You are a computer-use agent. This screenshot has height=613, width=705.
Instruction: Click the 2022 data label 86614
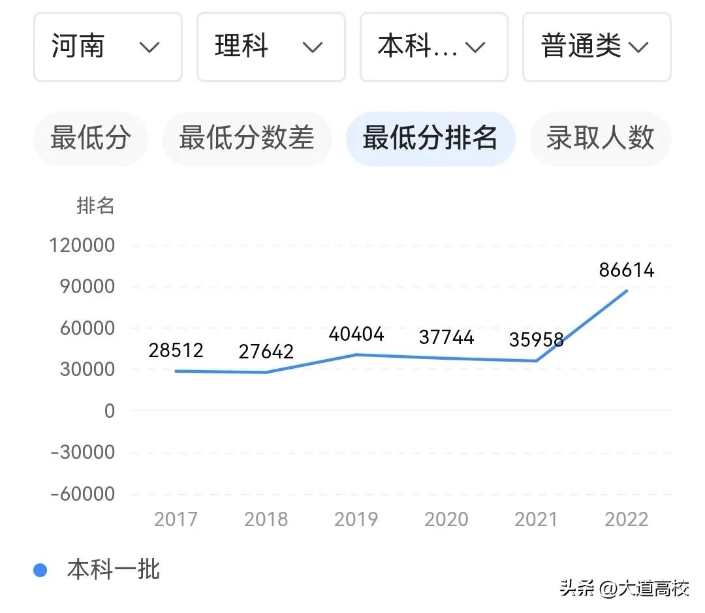[627, 270]
